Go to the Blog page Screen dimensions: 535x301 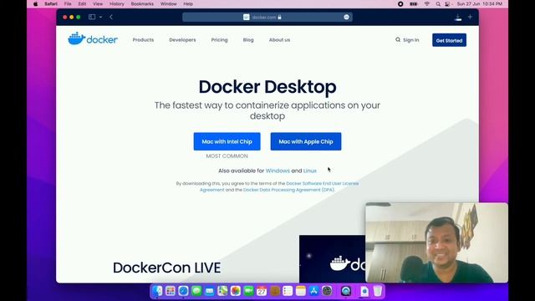click(x=248, y=40)
